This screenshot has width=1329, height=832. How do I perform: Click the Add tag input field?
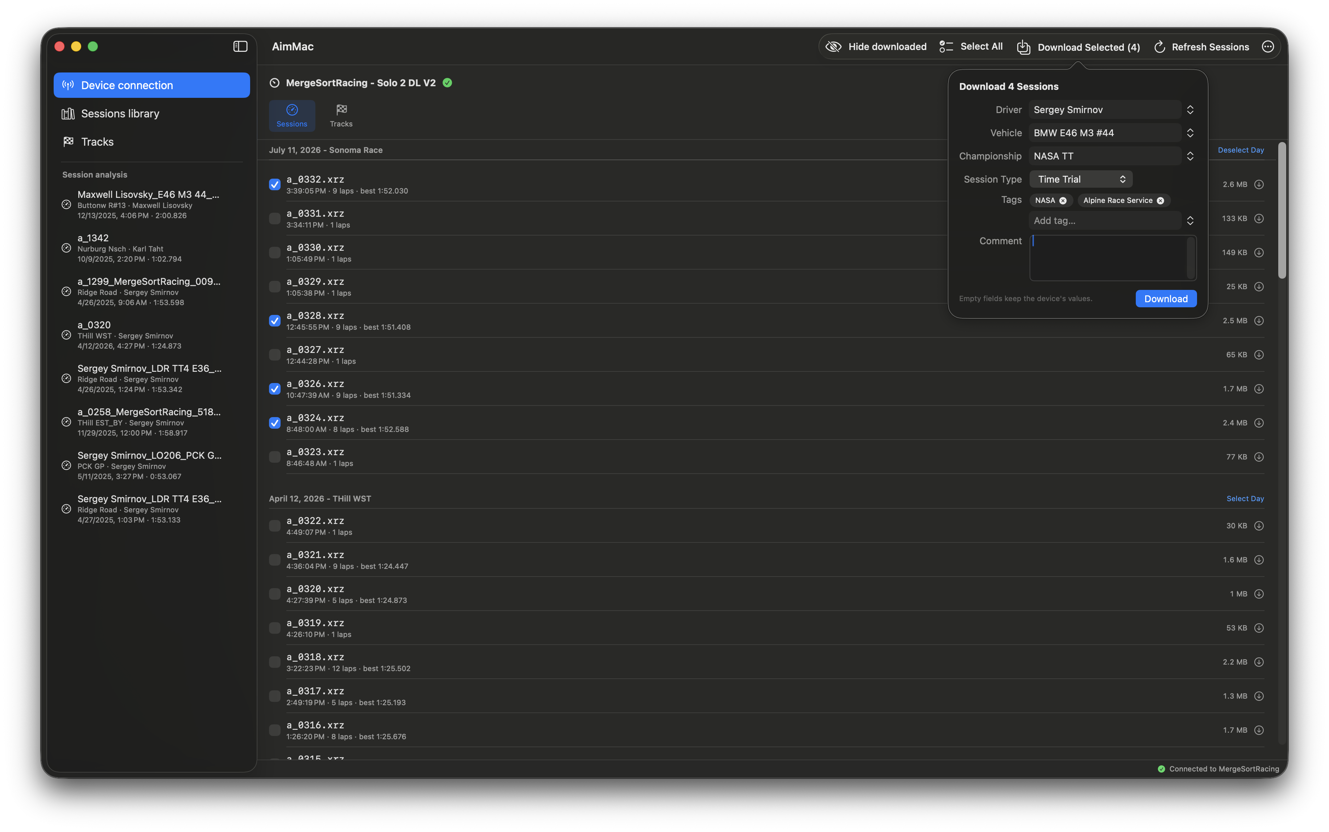coord(1104,220)
